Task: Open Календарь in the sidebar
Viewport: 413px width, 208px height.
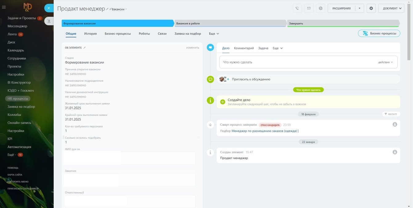Action: [16, 50]
